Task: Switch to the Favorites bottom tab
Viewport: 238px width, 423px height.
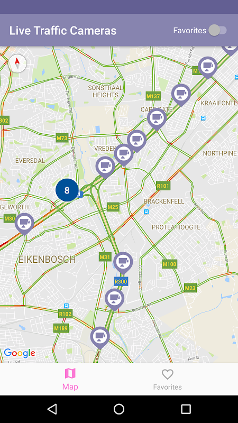Action: 167,379
